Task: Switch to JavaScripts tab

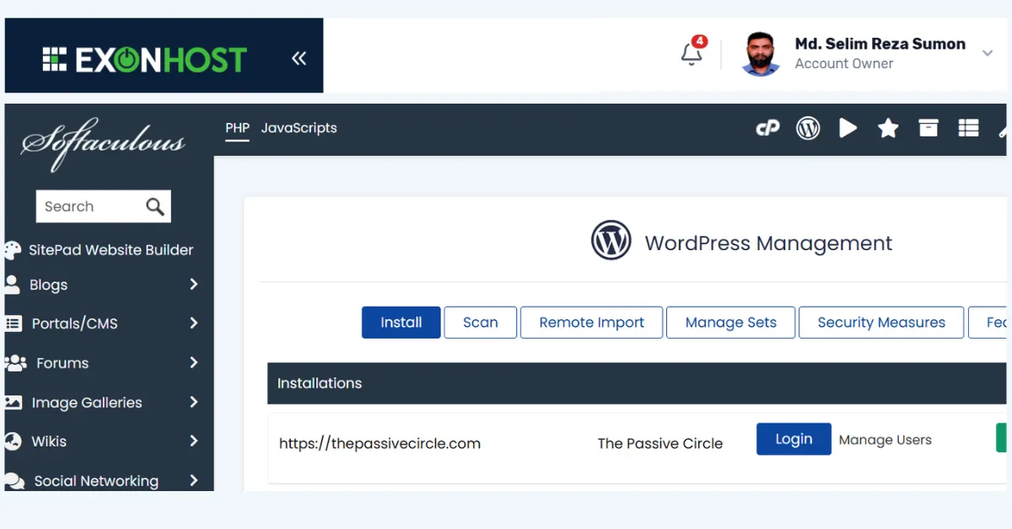Action: [299, 128]
